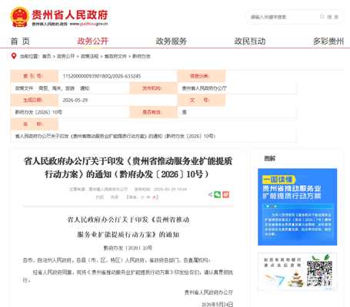The width and height of the screenshot is (350, 307).
Task: Click breadcrumb link 首页
Action: pos(46,56)
